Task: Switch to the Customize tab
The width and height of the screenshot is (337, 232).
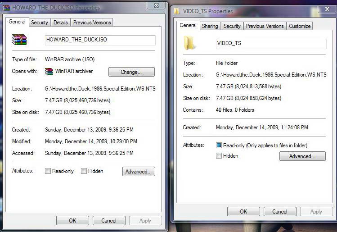Action: pos(300,26)
